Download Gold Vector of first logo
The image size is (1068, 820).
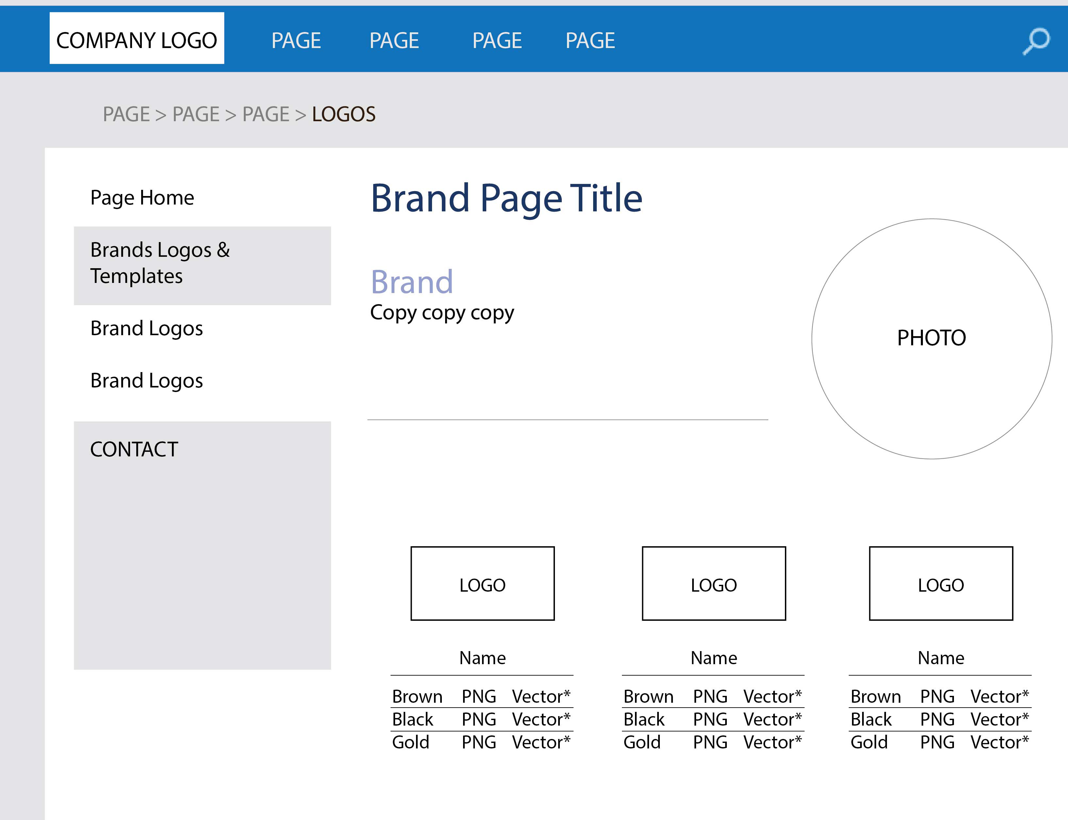tap(541, 742)
